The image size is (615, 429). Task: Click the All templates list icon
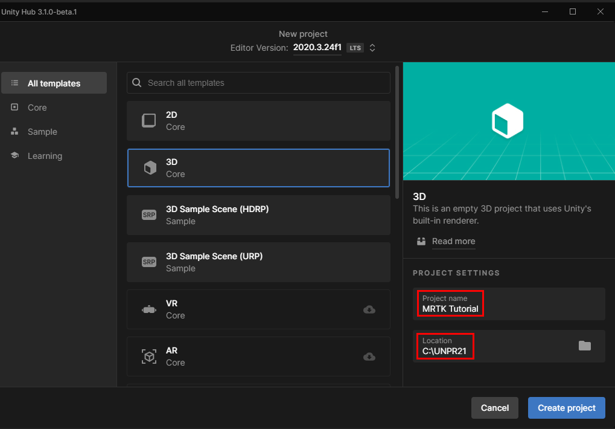pos(14,82)
